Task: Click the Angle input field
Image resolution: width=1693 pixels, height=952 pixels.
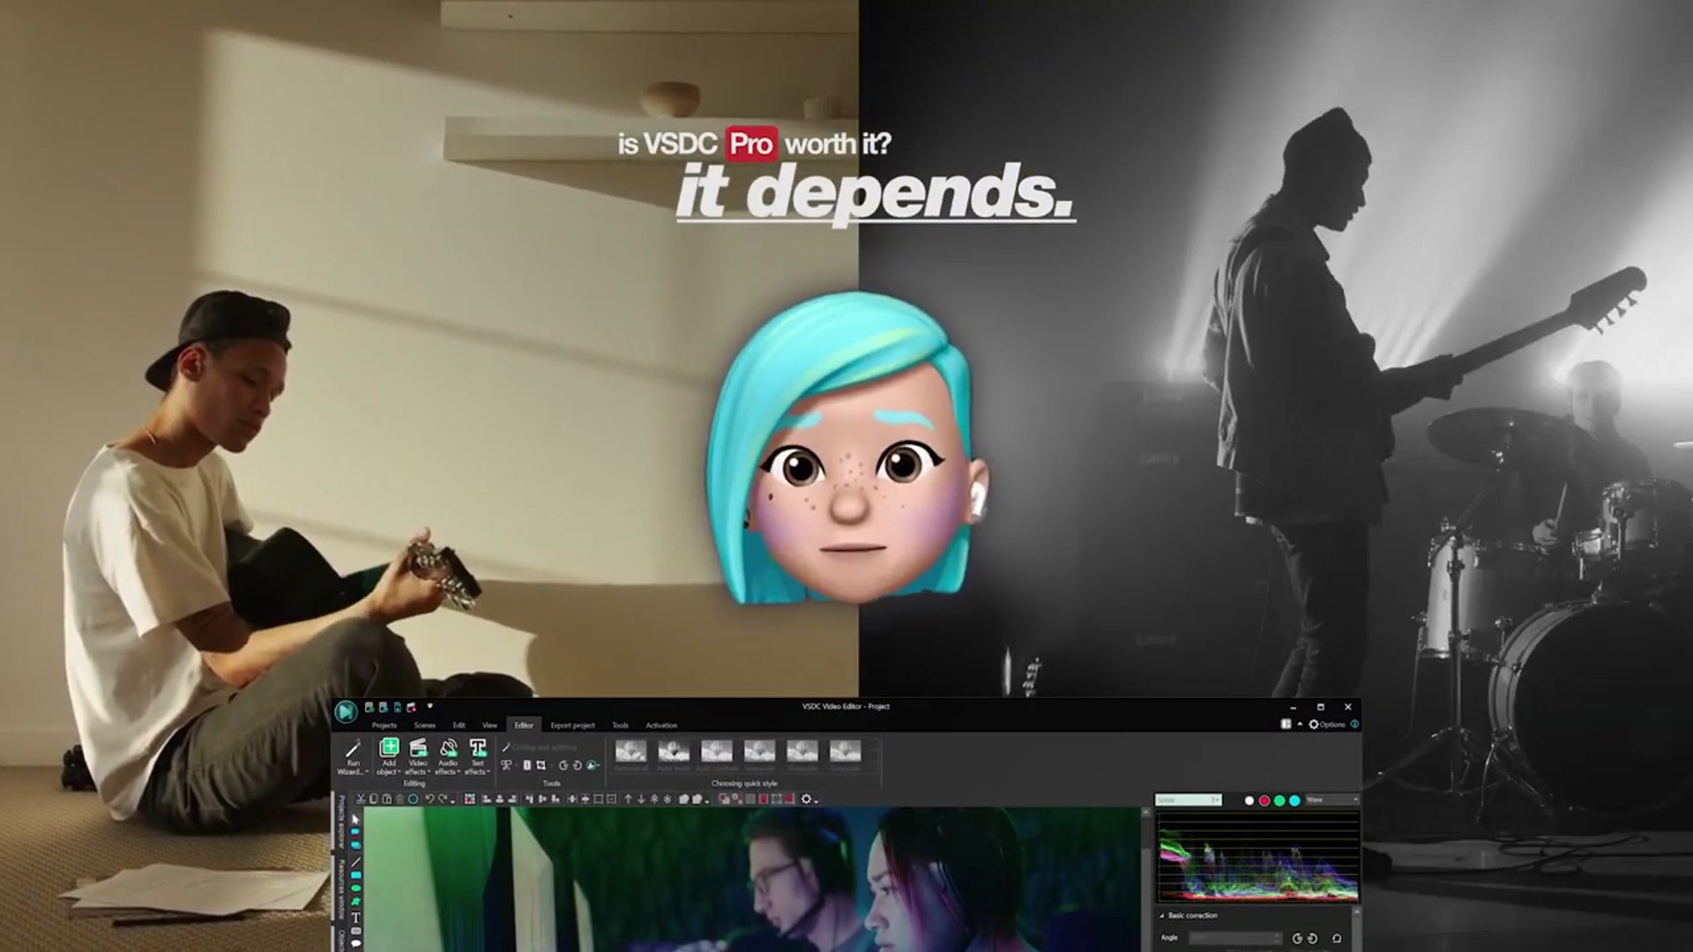Action: 1235,938
